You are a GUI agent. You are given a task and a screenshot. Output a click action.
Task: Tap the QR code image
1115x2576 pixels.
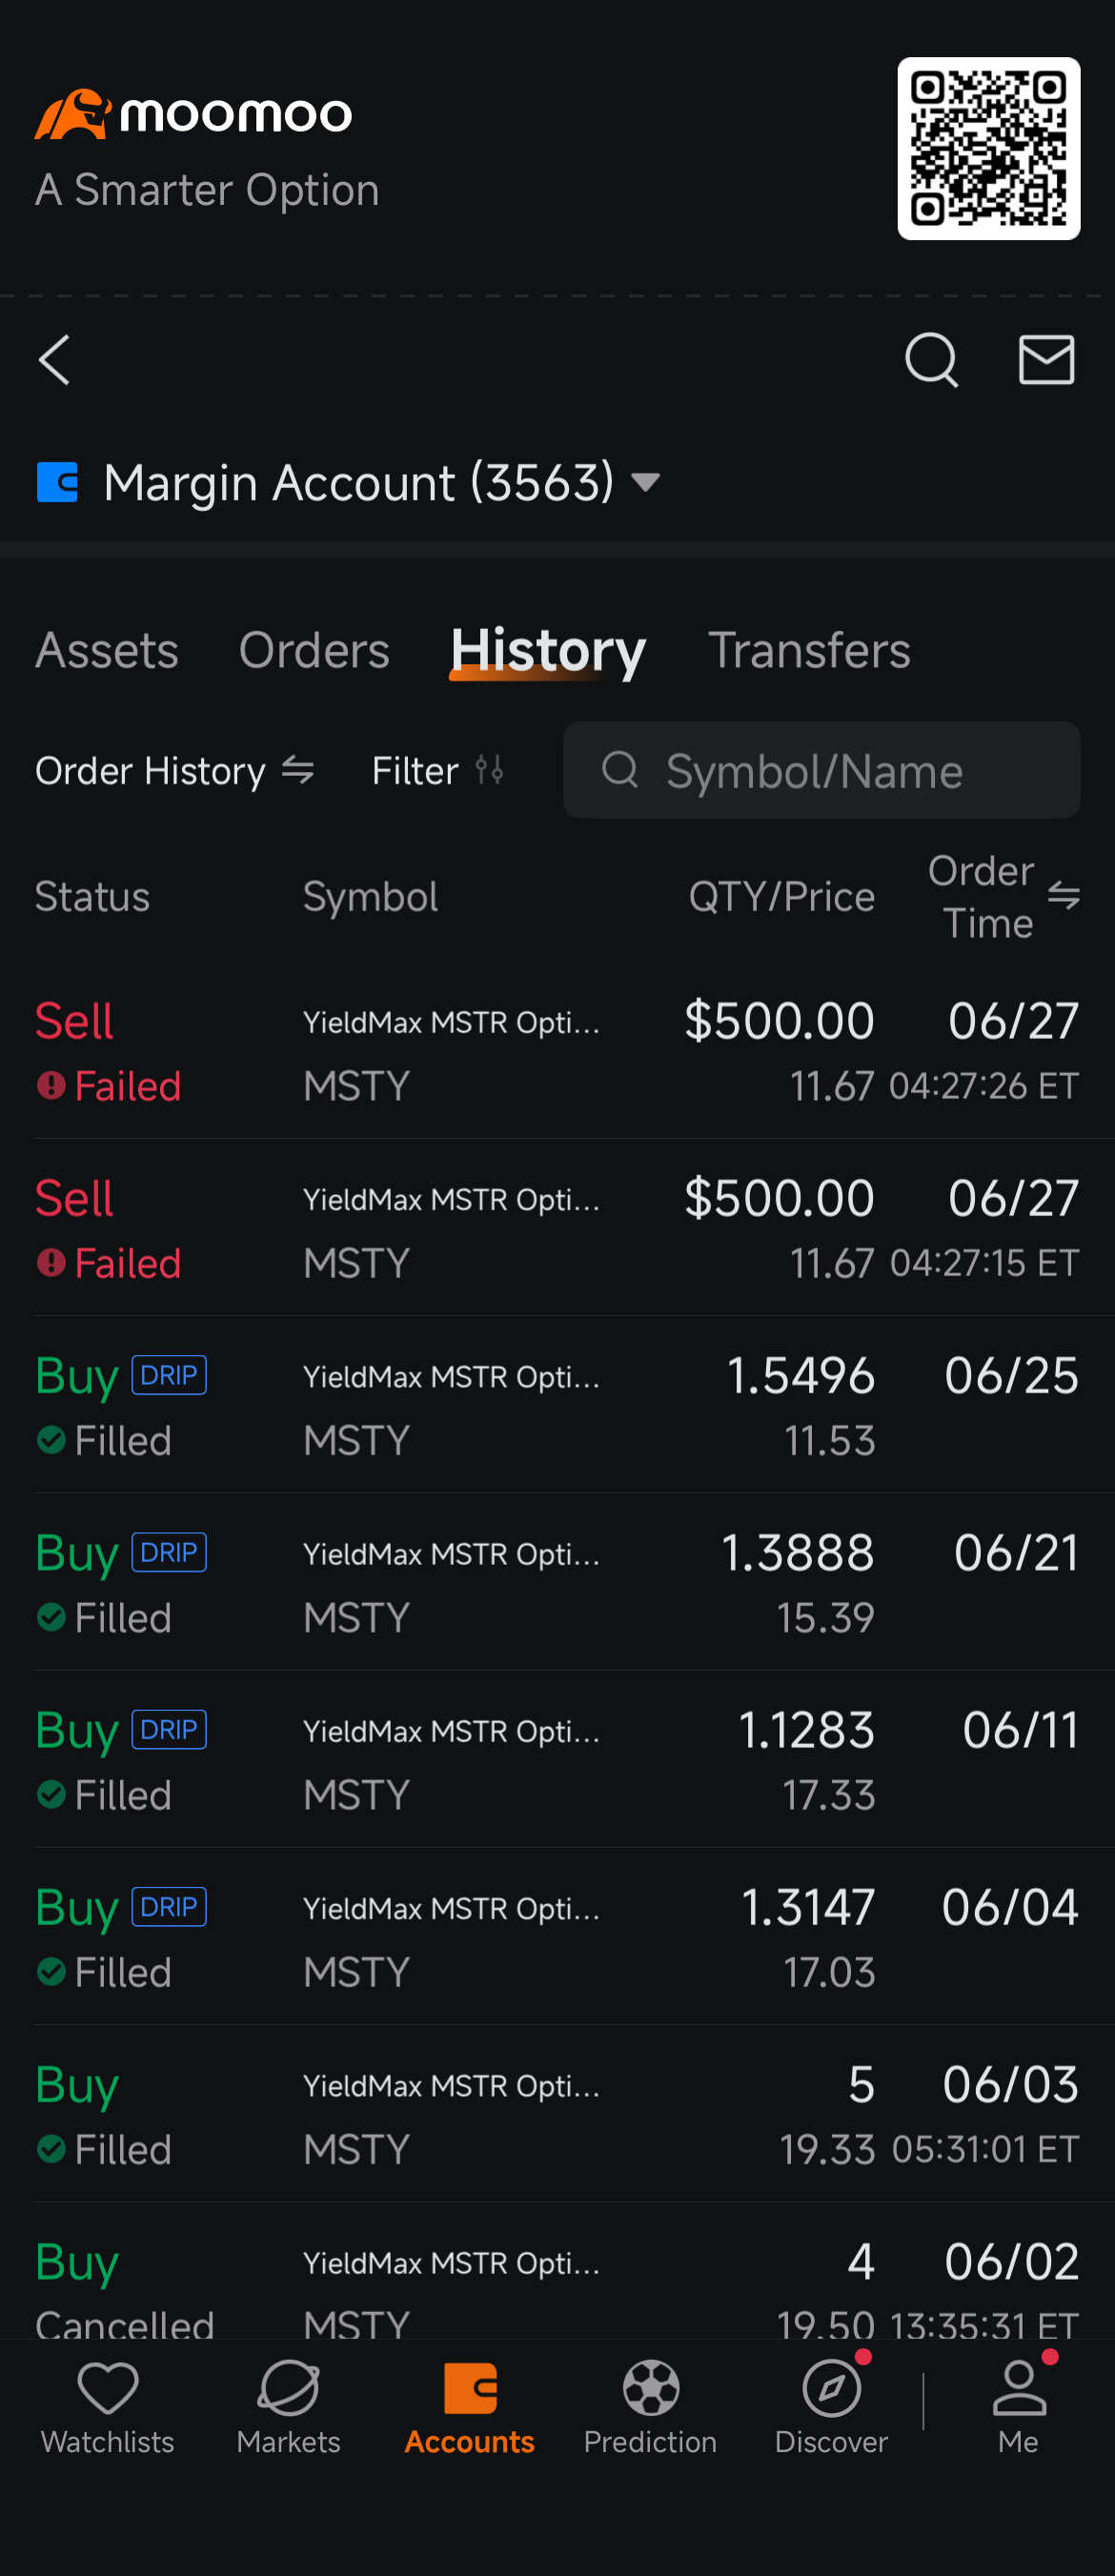click(988, 148)
